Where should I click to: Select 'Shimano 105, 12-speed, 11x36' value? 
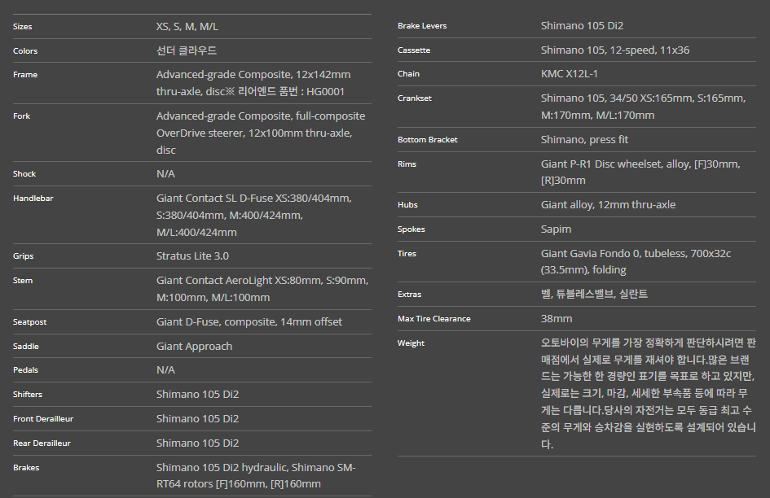(615, 50)
